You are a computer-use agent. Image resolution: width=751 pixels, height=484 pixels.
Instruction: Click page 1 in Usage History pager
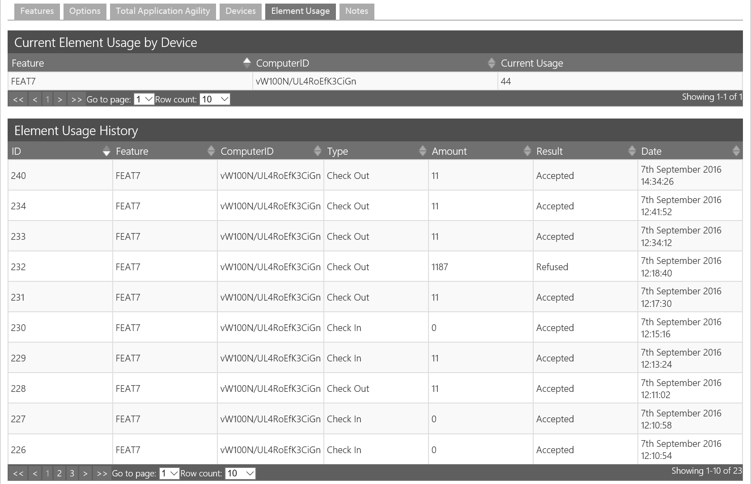click(x=47, y=473)
